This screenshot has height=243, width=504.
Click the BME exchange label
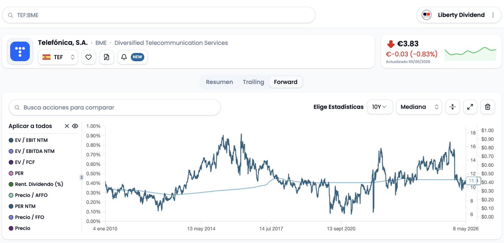(x=101, y=43)
